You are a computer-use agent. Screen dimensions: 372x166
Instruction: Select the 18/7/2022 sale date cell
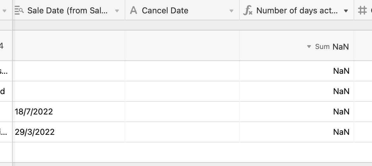pos(69,112)
